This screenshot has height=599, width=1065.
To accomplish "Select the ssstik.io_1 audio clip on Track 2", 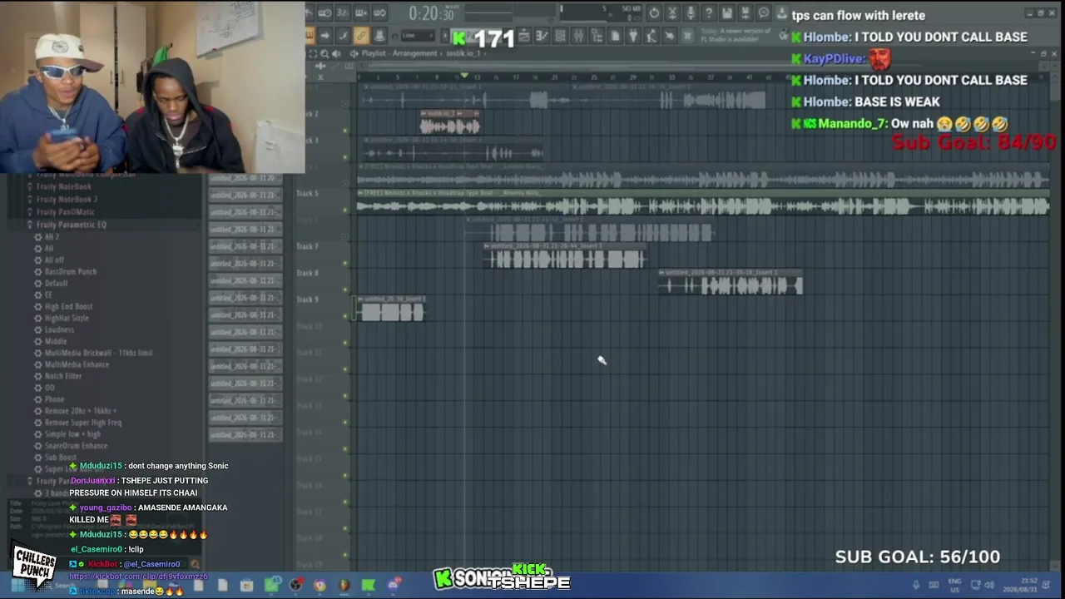I will click(x=450, y=122).
